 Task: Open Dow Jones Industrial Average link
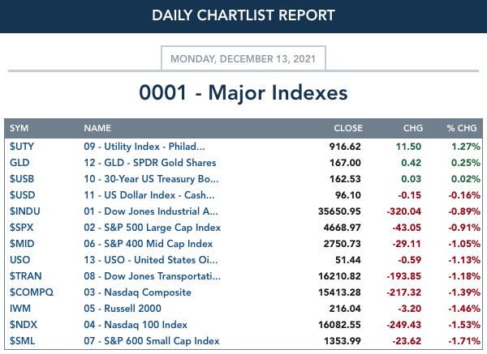coord(151,211)
